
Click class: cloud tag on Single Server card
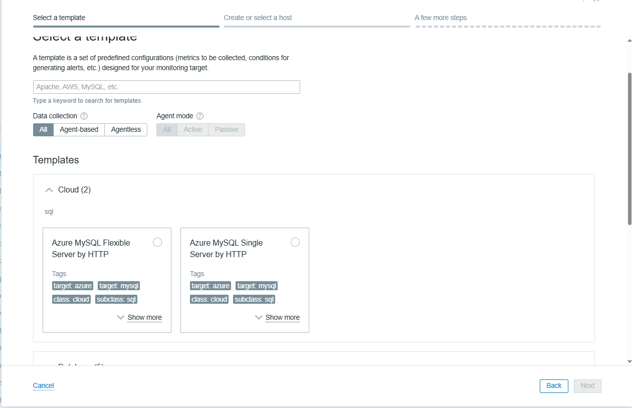209,300
